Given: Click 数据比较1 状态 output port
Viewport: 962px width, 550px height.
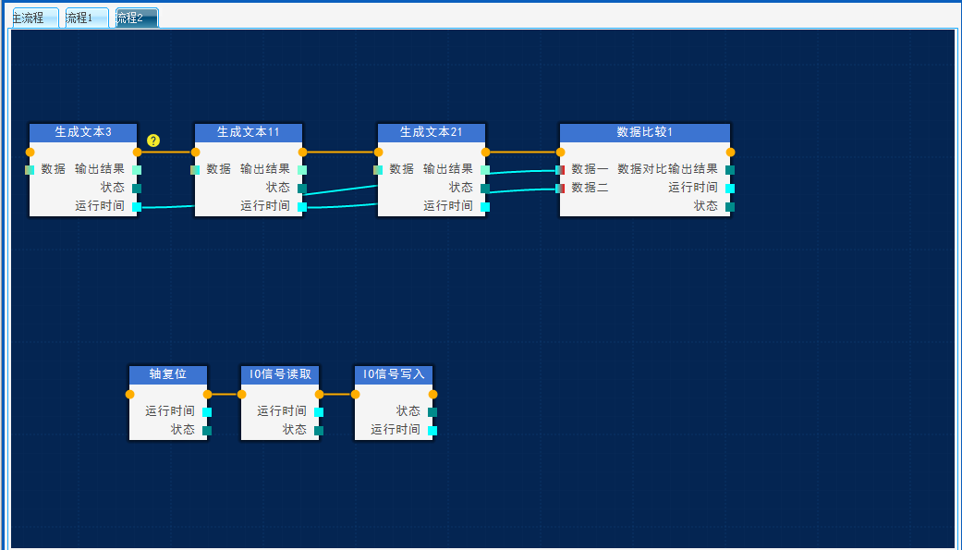Looking at the screenshot, I should pos(730,207).
